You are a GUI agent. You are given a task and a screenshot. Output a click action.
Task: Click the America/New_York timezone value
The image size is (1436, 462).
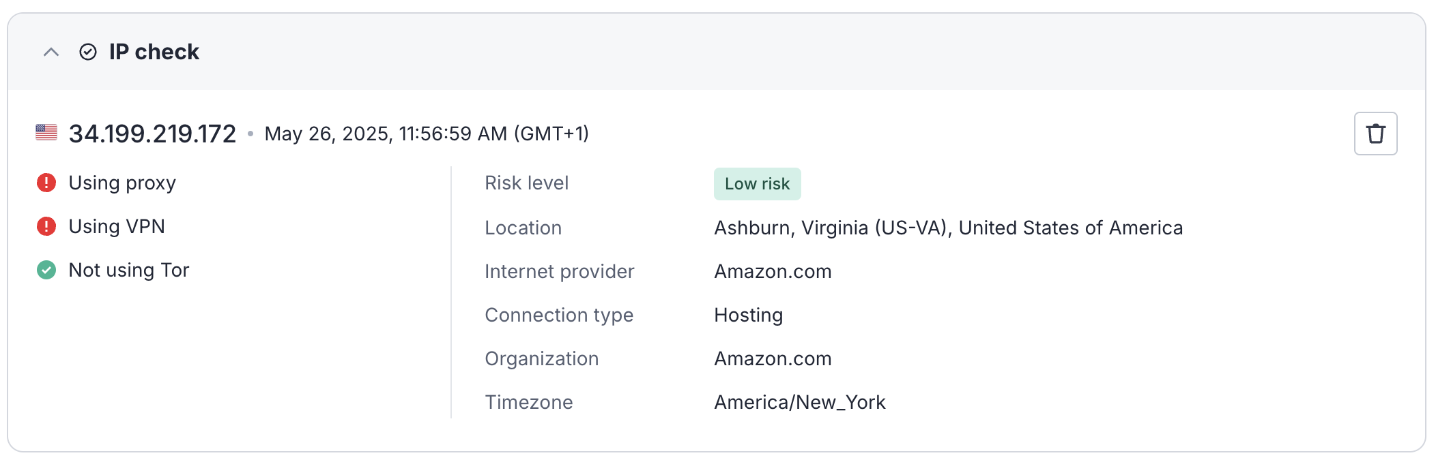[x=799, y=402]
